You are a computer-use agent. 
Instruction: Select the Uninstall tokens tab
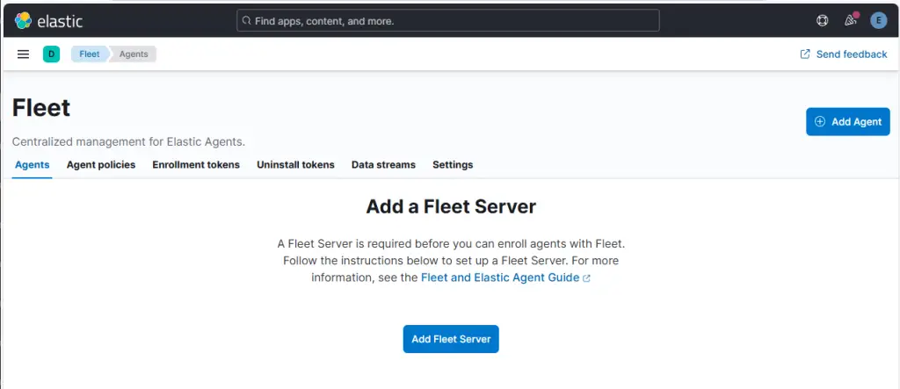pos(295,165)
